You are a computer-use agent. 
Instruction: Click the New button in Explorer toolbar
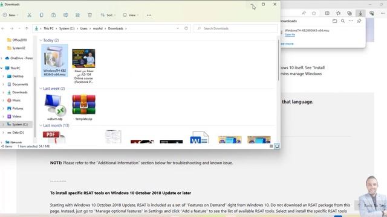coord(10,15)
